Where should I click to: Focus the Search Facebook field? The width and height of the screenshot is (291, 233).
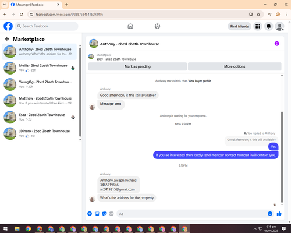pos(47,26)
